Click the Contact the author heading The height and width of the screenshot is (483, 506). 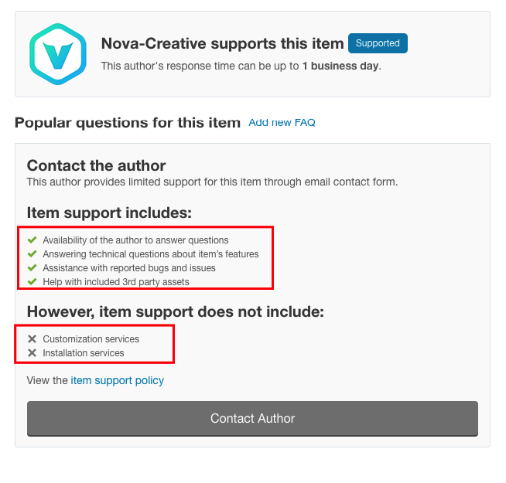click(x=96, y=165)
